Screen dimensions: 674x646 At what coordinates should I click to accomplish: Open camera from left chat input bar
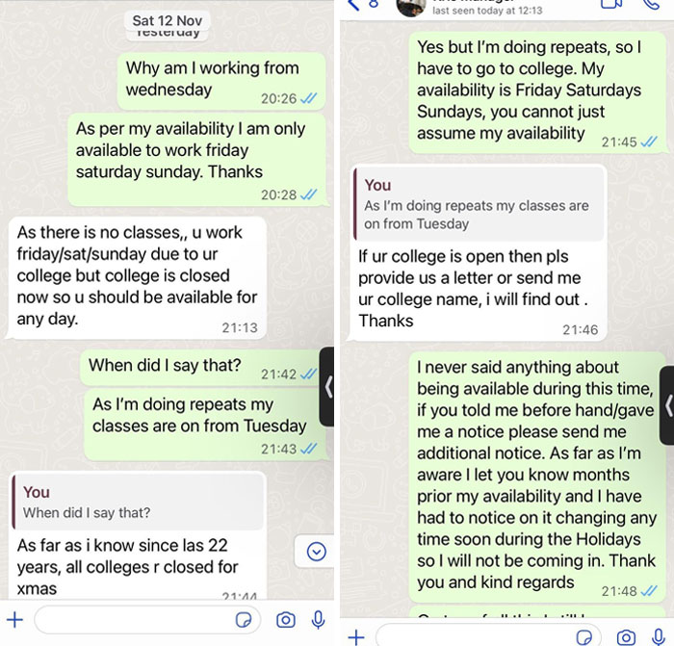pos(286,620)
